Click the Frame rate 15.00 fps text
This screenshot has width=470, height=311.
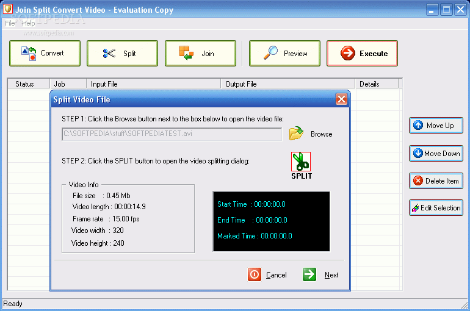click(106, 219)
